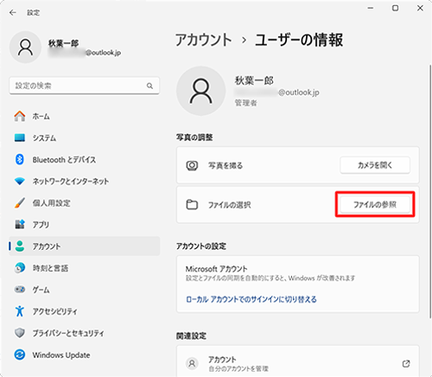Open システム settings
This screenshot has width=432, height=377.
84,137
